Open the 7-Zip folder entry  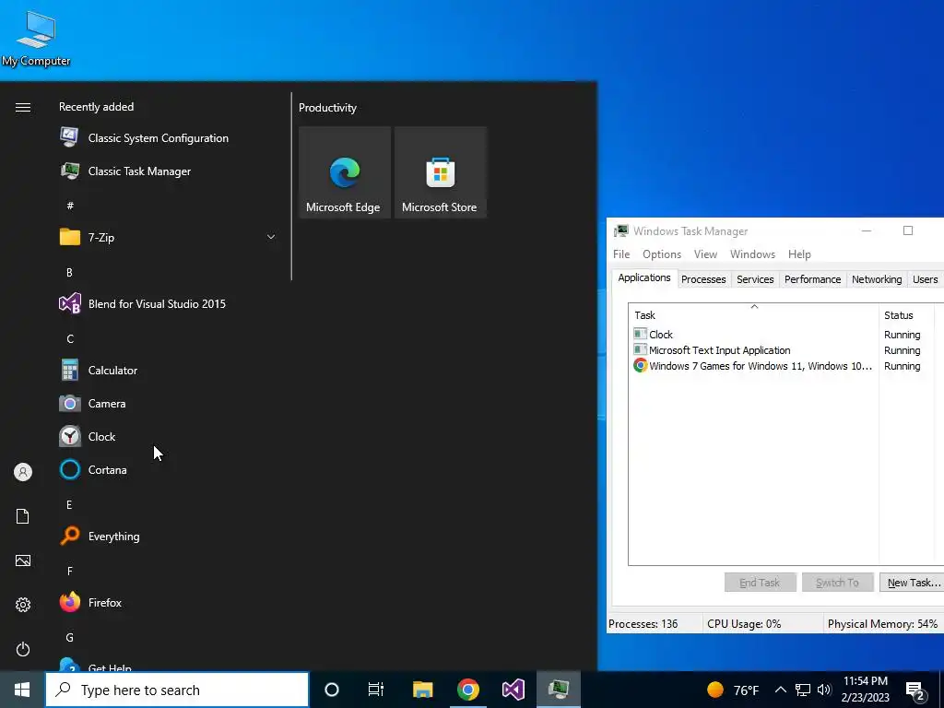point(169,237)
